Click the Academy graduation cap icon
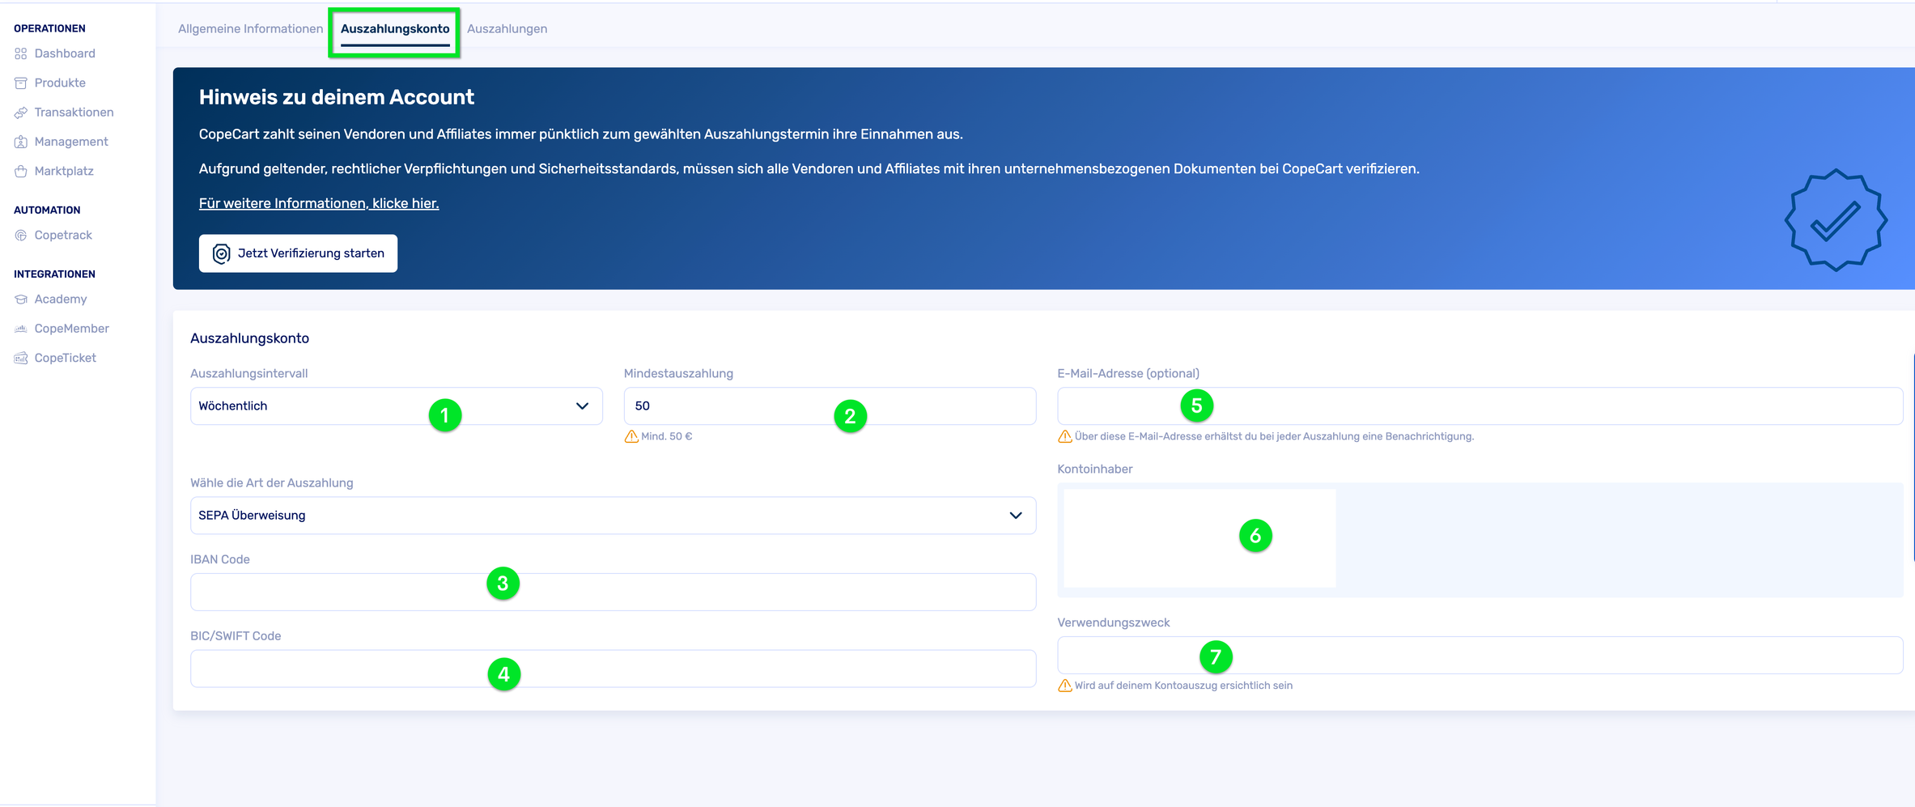 tap(21, 299)
